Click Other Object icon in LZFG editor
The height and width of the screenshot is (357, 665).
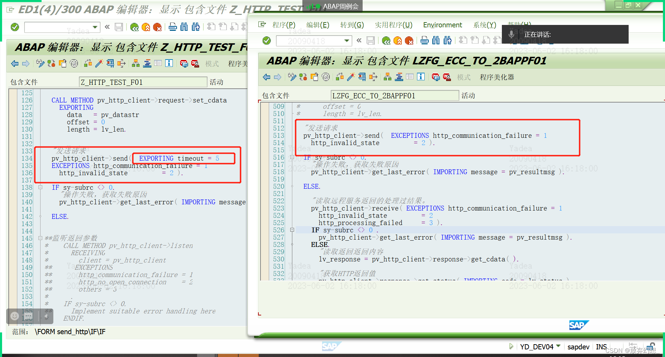(314, 77)
